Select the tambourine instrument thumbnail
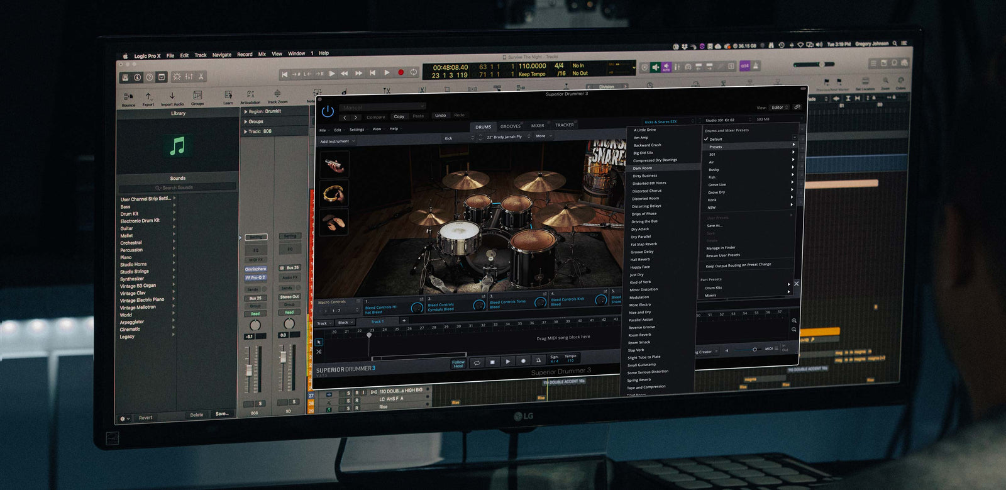1006x490 pixels. pos(334,194)
